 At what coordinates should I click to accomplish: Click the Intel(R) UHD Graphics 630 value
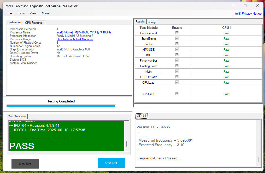(73, 49)
